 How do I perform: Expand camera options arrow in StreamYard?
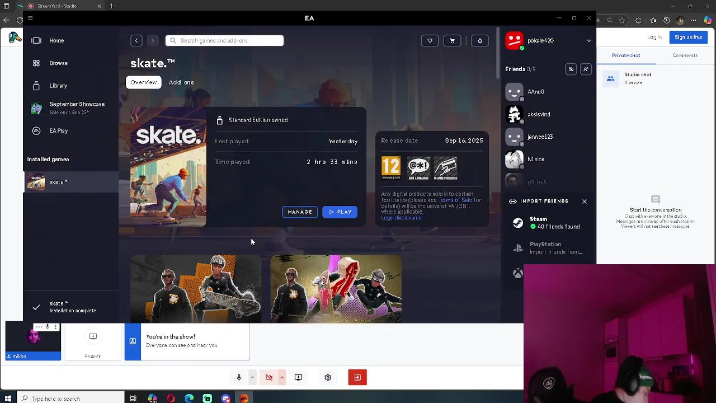click(x=282, y=377)
